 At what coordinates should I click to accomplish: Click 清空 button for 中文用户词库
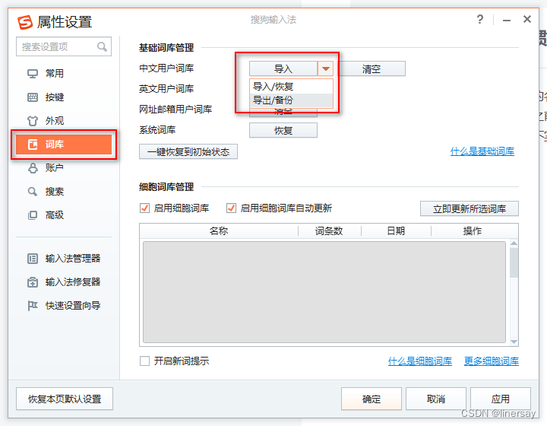coord(372,68)
